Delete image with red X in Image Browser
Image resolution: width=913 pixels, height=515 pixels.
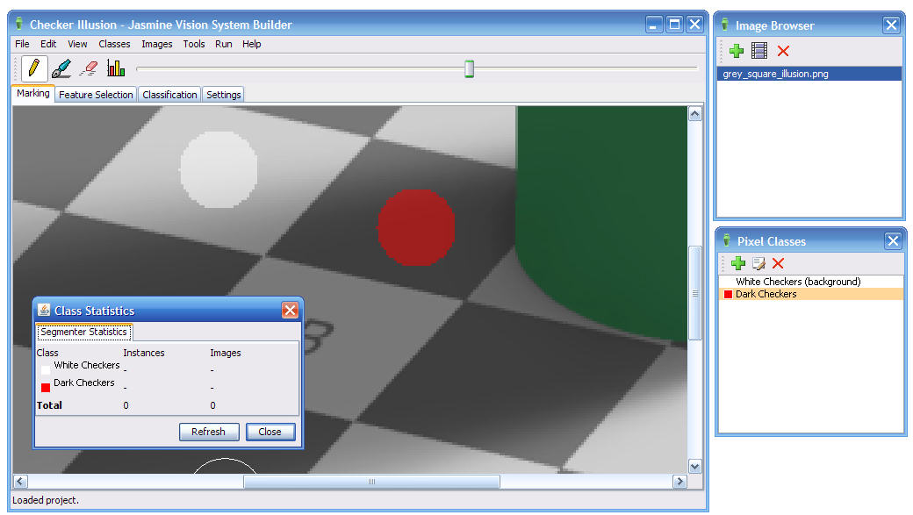[x=783, y=51]
